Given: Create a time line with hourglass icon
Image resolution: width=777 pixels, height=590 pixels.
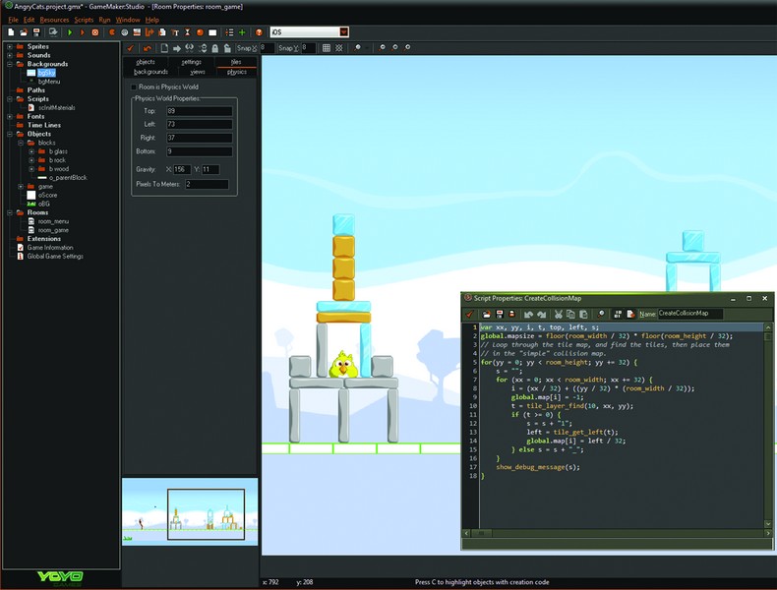Looking at the screenshot, I should [x=187, y=32].
